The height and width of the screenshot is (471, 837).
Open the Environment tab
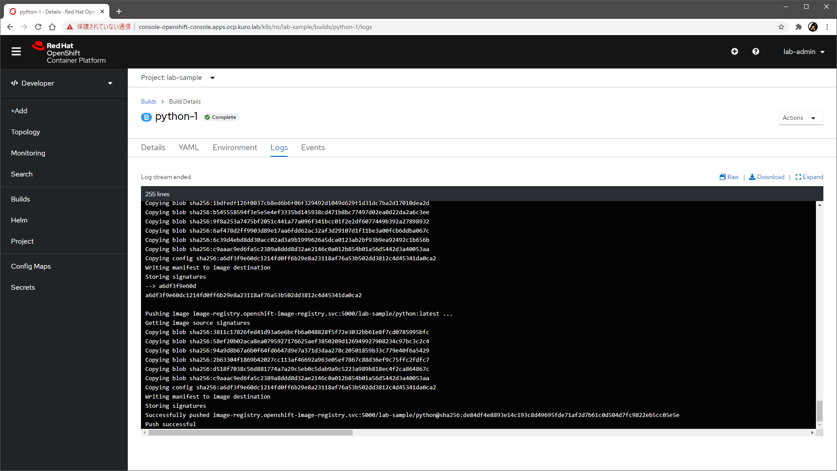tap(235, 147)
